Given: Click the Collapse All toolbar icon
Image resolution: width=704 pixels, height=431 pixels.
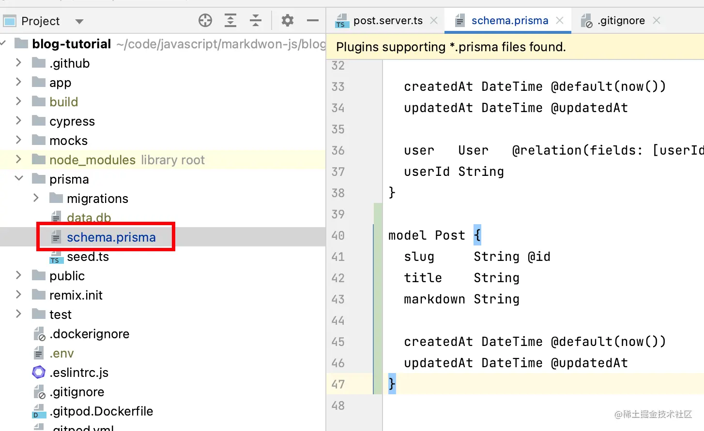Looking at the screenshot, I should pyautogui.click(x=256, y=20).
